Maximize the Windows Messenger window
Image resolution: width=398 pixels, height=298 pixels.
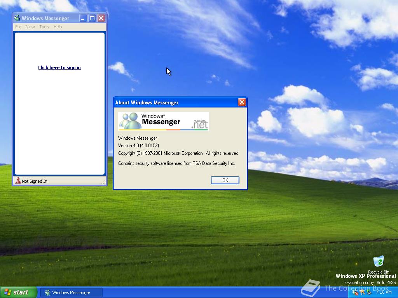(93, 18)
